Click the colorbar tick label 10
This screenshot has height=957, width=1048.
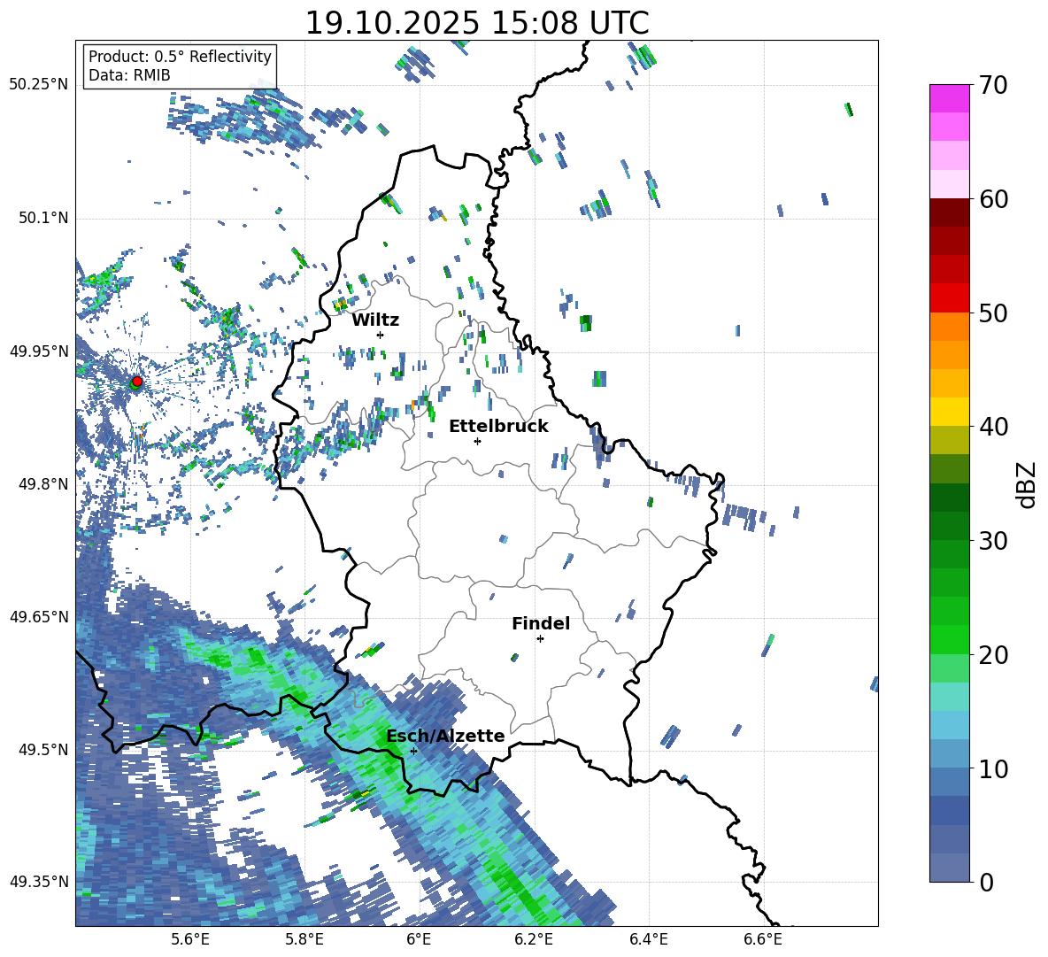pos(992,768)
